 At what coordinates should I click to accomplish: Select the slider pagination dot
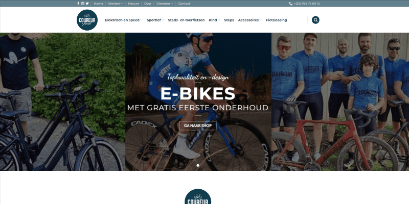[x=198, y=165]
